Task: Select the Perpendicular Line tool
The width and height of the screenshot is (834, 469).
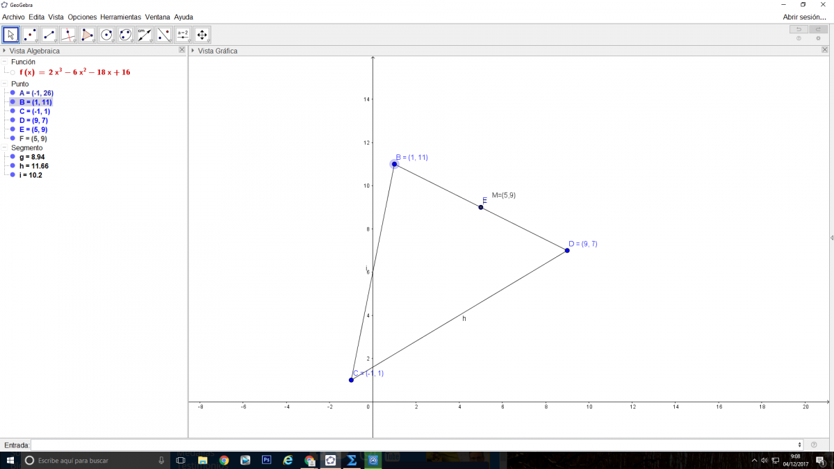Action: pyautogui.click(x=68, y=34)
